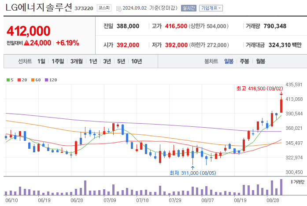307x206 pixels.
Task: Click the 선차트 label
Action: coord(25,62)
